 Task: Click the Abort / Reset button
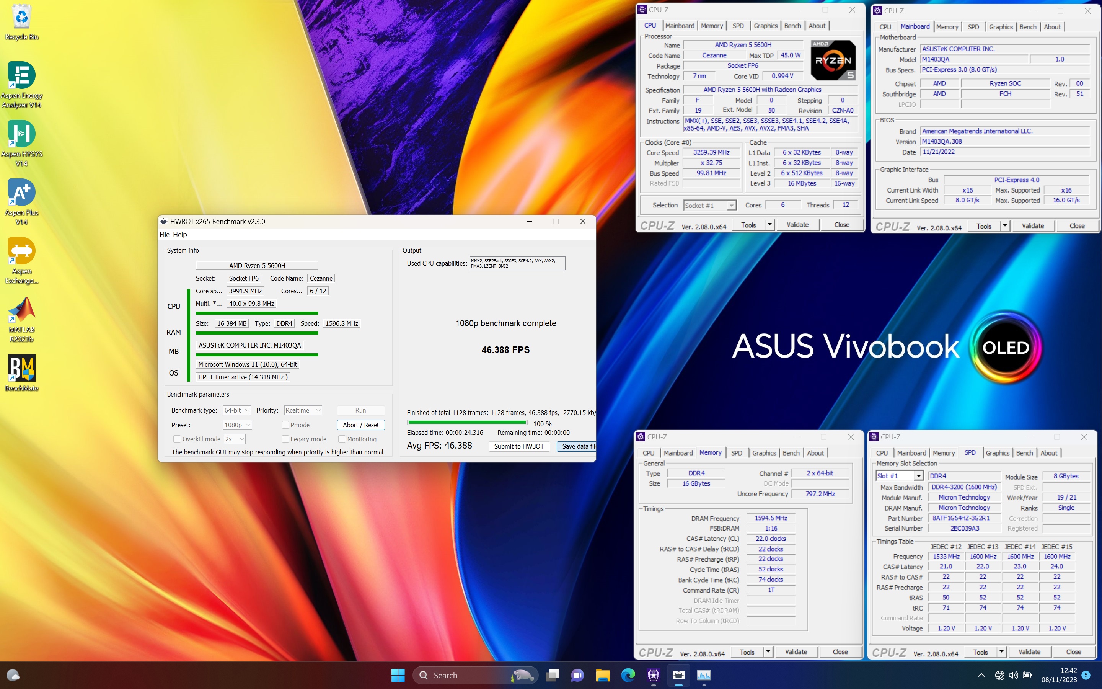[361, 425]
